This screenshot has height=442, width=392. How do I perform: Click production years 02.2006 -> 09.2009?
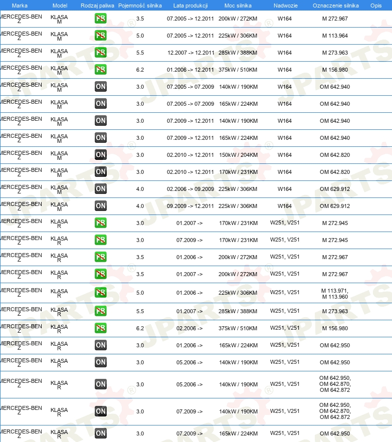[190, 189]
